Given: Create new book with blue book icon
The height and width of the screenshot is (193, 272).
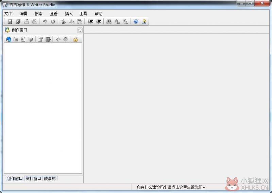Looking at the screenshot, I should (x=8, y=39).
